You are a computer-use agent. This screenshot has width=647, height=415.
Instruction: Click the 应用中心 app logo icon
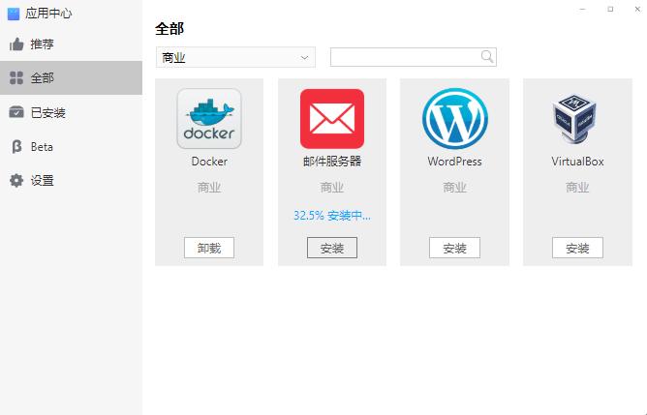[14, 14]
